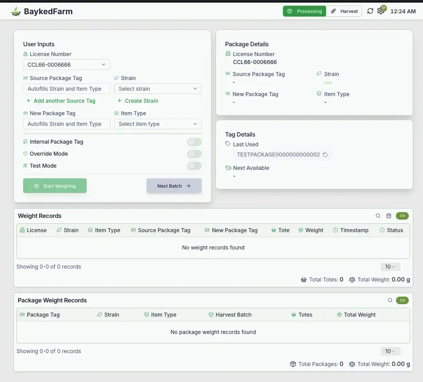Click the Totes column header

[302, 315]
